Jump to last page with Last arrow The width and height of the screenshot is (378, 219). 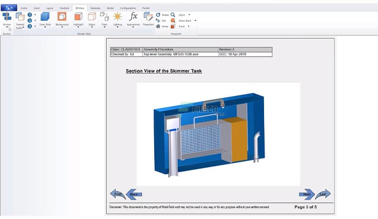tap(323, 194)
